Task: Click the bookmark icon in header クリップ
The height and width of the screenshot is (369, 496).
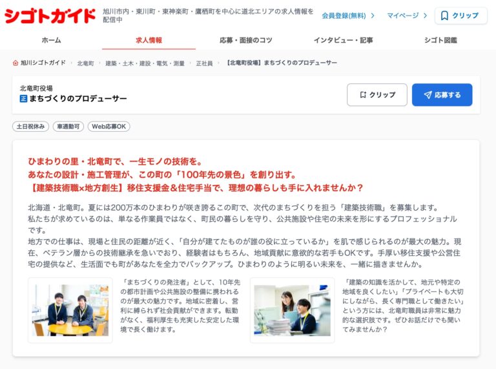Action: click(x=444, y=16)
